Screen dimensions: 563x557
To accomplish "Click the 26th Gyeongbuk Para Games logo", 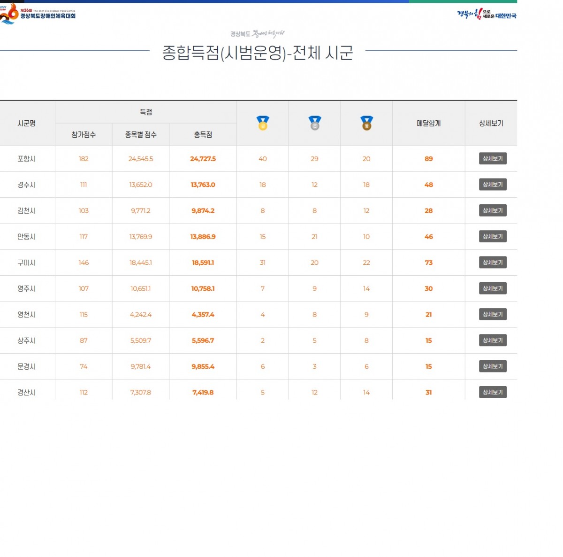I will click(x=38, y=14).
